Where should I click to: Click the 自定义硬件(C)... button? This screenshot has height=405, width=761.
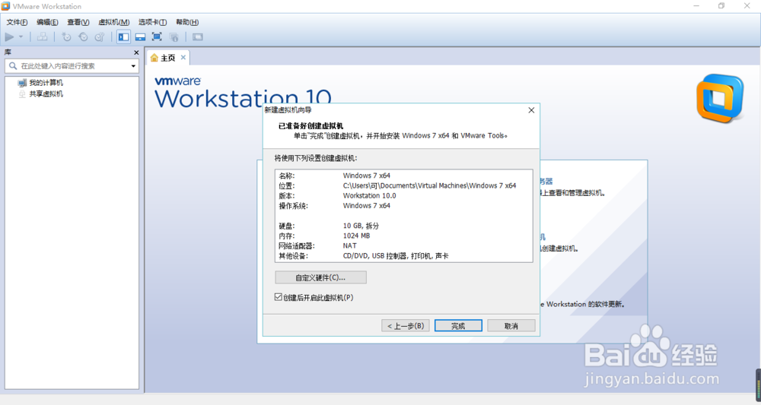(x=321, y=277)
